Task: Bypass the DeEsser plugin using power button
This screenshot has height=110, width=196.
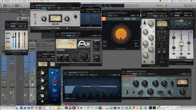Action: tap(8, 24)
